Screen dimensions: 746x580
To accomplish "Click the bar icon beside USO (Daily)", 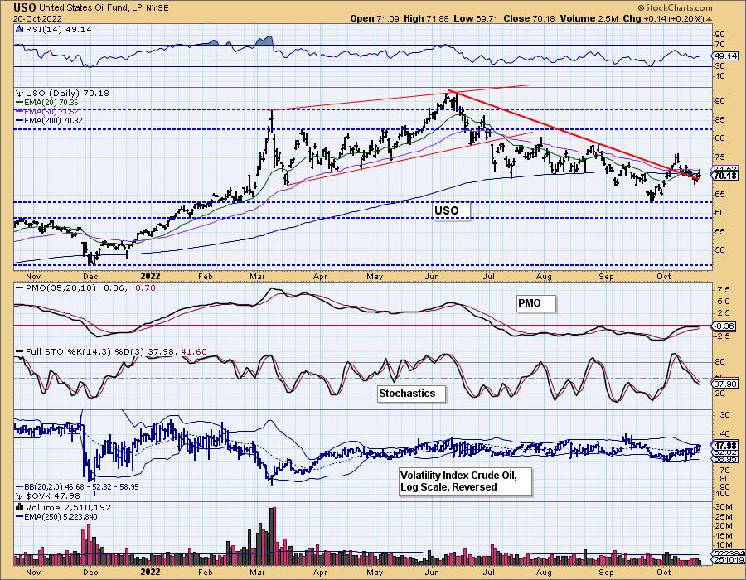I will tap(20, 93).
